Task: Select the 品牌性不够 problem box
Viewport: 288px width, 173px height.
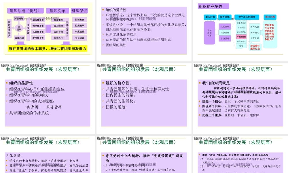Action: coord(38,32)
